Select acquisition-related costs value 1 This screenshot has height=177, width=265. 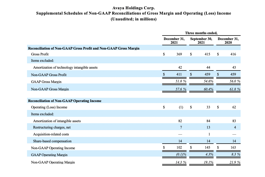209,134
